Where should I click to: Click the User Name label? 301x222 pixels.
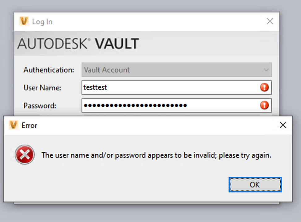(42, 88)
